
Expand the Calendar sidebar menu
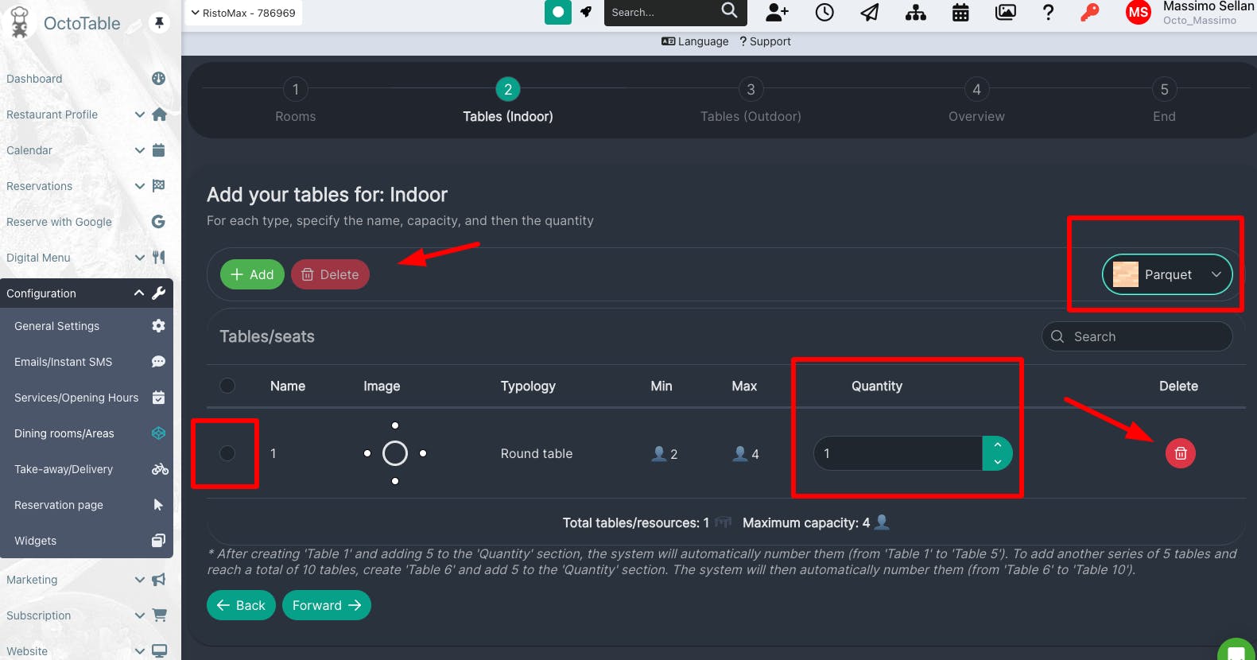click(x=86, y=150)
